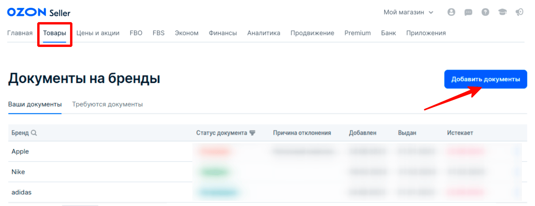
Task: Open the megaphone announcements icon
Action: pyautogui.click(x=520, y=12)
